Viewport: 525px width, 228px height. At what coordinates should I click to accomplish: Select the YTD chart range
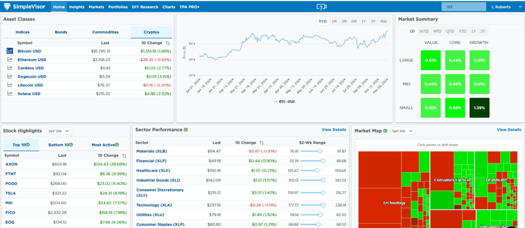322,21
